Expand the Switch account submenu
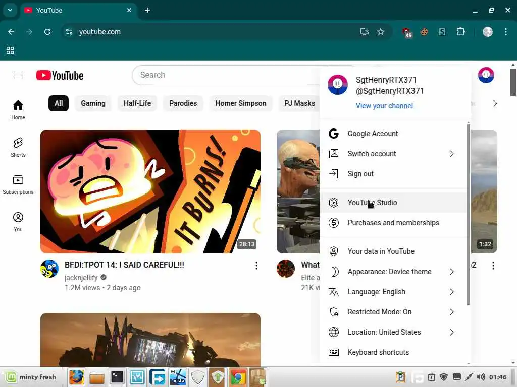This screenshot has height=387, width=517. coord(393,154)
